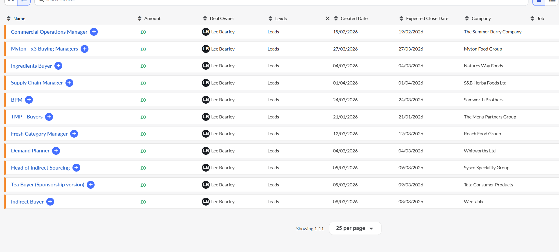Select Sysco Speciality Group cell
Image resolution: width=559 pixels, height=252 pixels.
[x=487, y=168]
